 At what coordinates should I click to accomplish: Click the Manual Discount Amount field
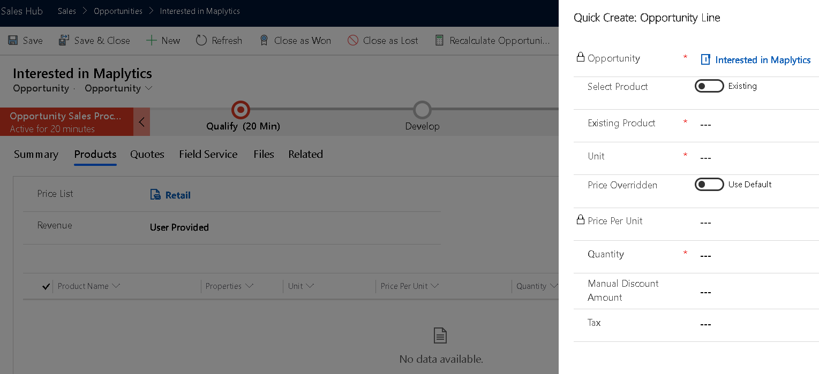[x=757, y=292]
